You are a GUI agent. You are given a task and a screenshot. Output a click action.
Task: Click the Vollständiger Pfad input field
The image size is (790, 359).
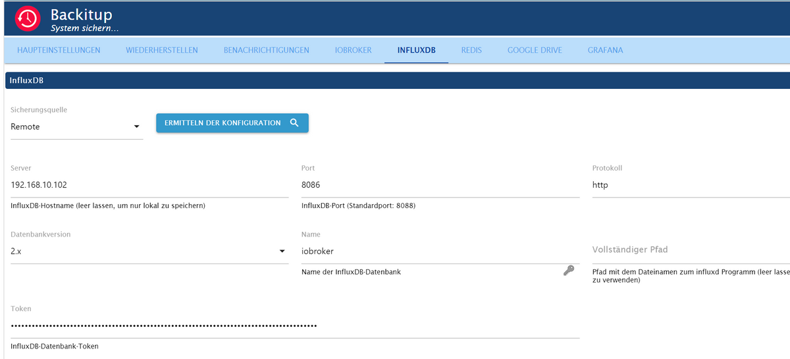tap(691, 250)
